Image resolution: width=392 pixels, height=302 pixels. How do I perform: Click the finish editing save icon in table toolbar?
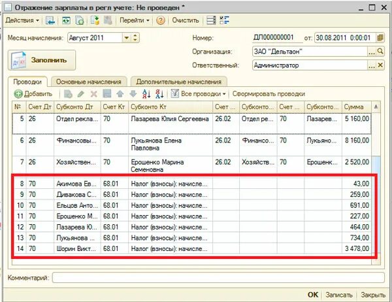tap(107, 94)
